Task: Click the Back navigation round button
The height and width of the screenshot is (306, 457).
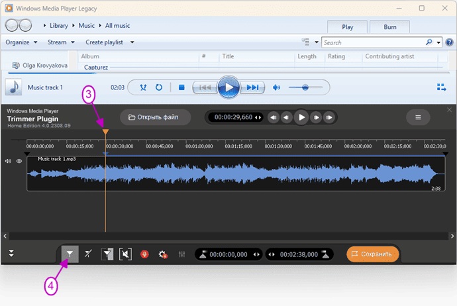Action: [12, 25]
